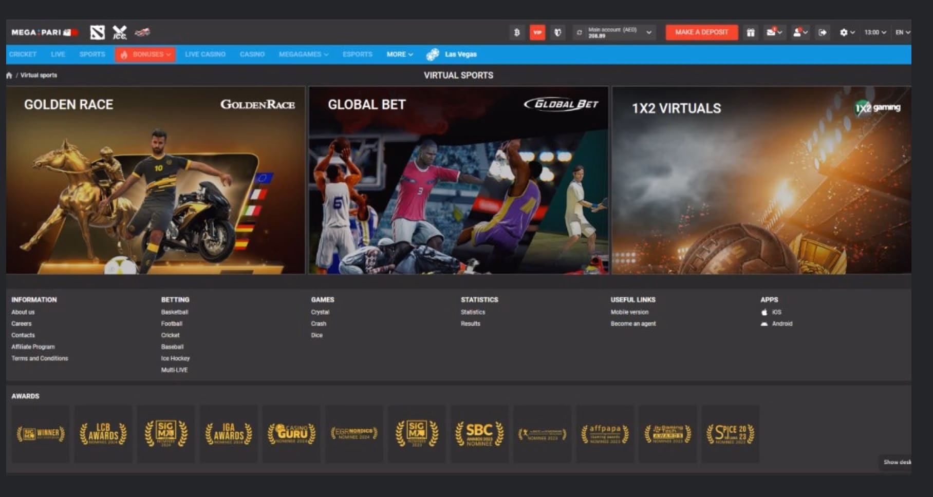933x497 pixels.
Task: Switch to the Esports section
Action: pos(357,54)
